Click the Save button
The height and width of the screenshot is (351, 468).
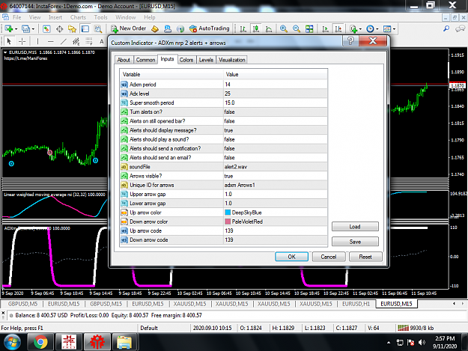click(x=355, y=242)
